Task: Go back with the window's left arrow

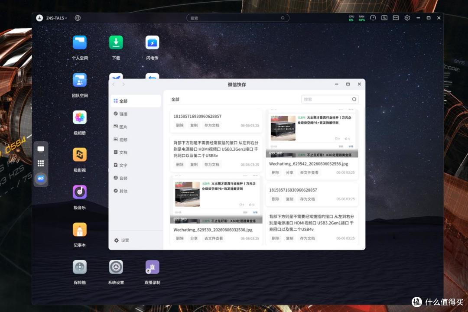Action: click(x=114, y=84)
